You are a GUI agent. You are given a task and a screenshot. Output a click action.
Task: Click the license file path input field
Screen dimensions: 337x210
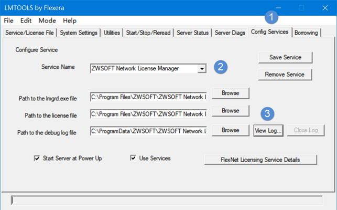[148, 114]
